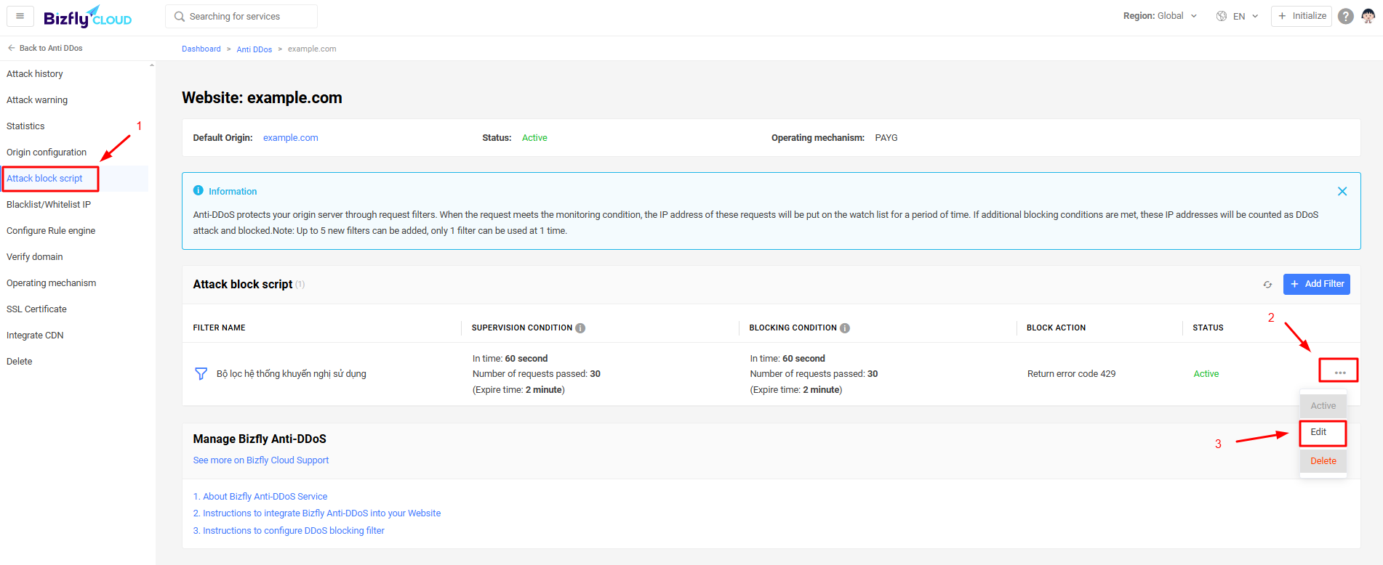1383x565 pixels.
Task: Open Blacklist/Whitelist IP in sidebar
Action: tap(49, 205)
